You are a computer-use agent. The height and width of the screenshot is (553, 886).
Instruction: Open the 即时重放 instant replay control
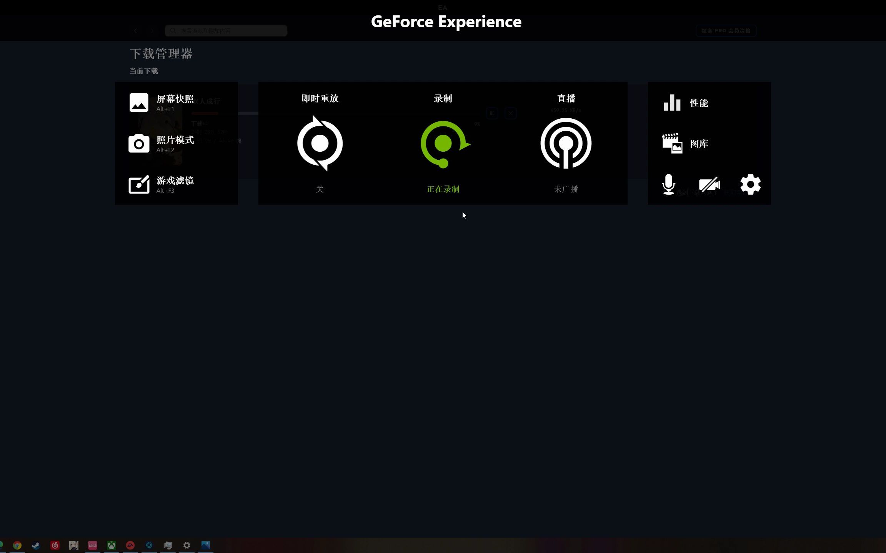tap(320, 143)
